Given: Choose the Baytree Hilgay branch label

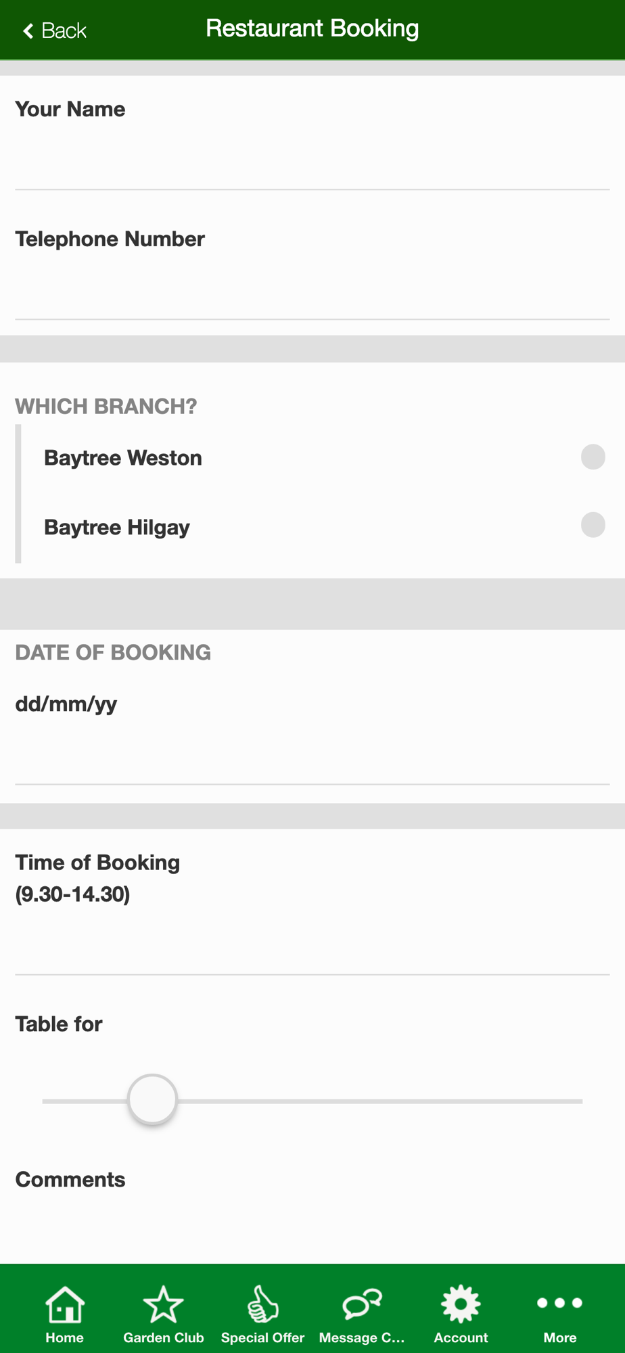Looking at the screenshot, I should 117,527.
